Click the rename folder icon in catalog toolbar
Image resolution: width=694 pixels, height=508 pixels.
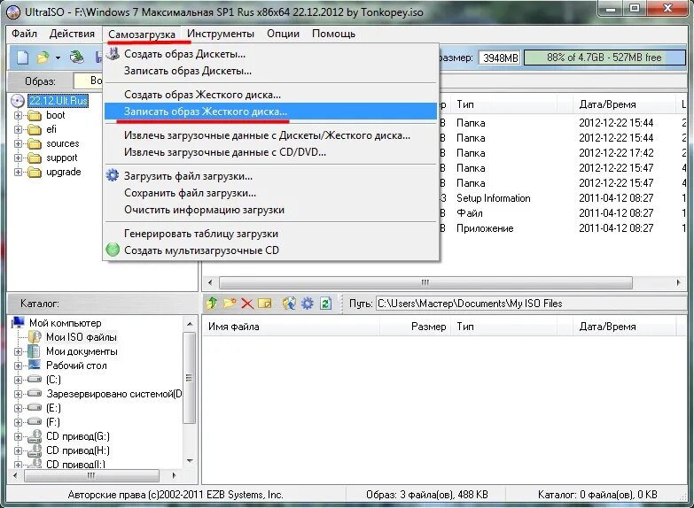265,304
